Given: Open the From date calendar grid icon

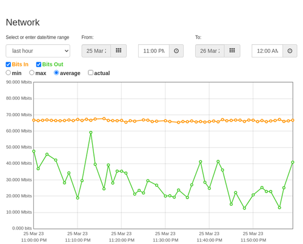Looking at the screenshot, I should [119, 51].
